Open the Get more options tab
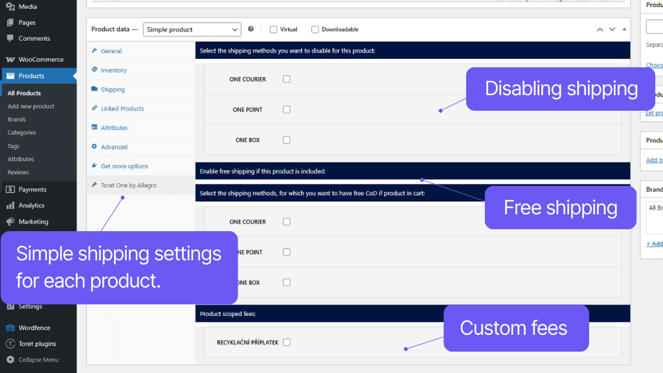This screenshot has width=663, height=373. (140, 166)
